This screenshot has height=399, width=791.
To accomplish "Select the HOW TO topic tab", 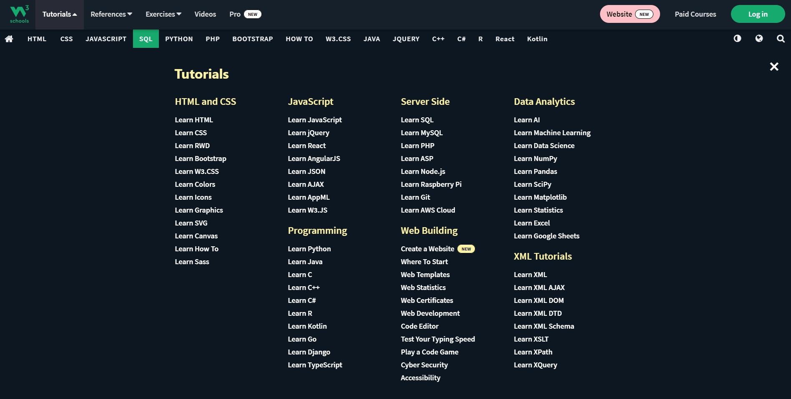I will [299, 39].
